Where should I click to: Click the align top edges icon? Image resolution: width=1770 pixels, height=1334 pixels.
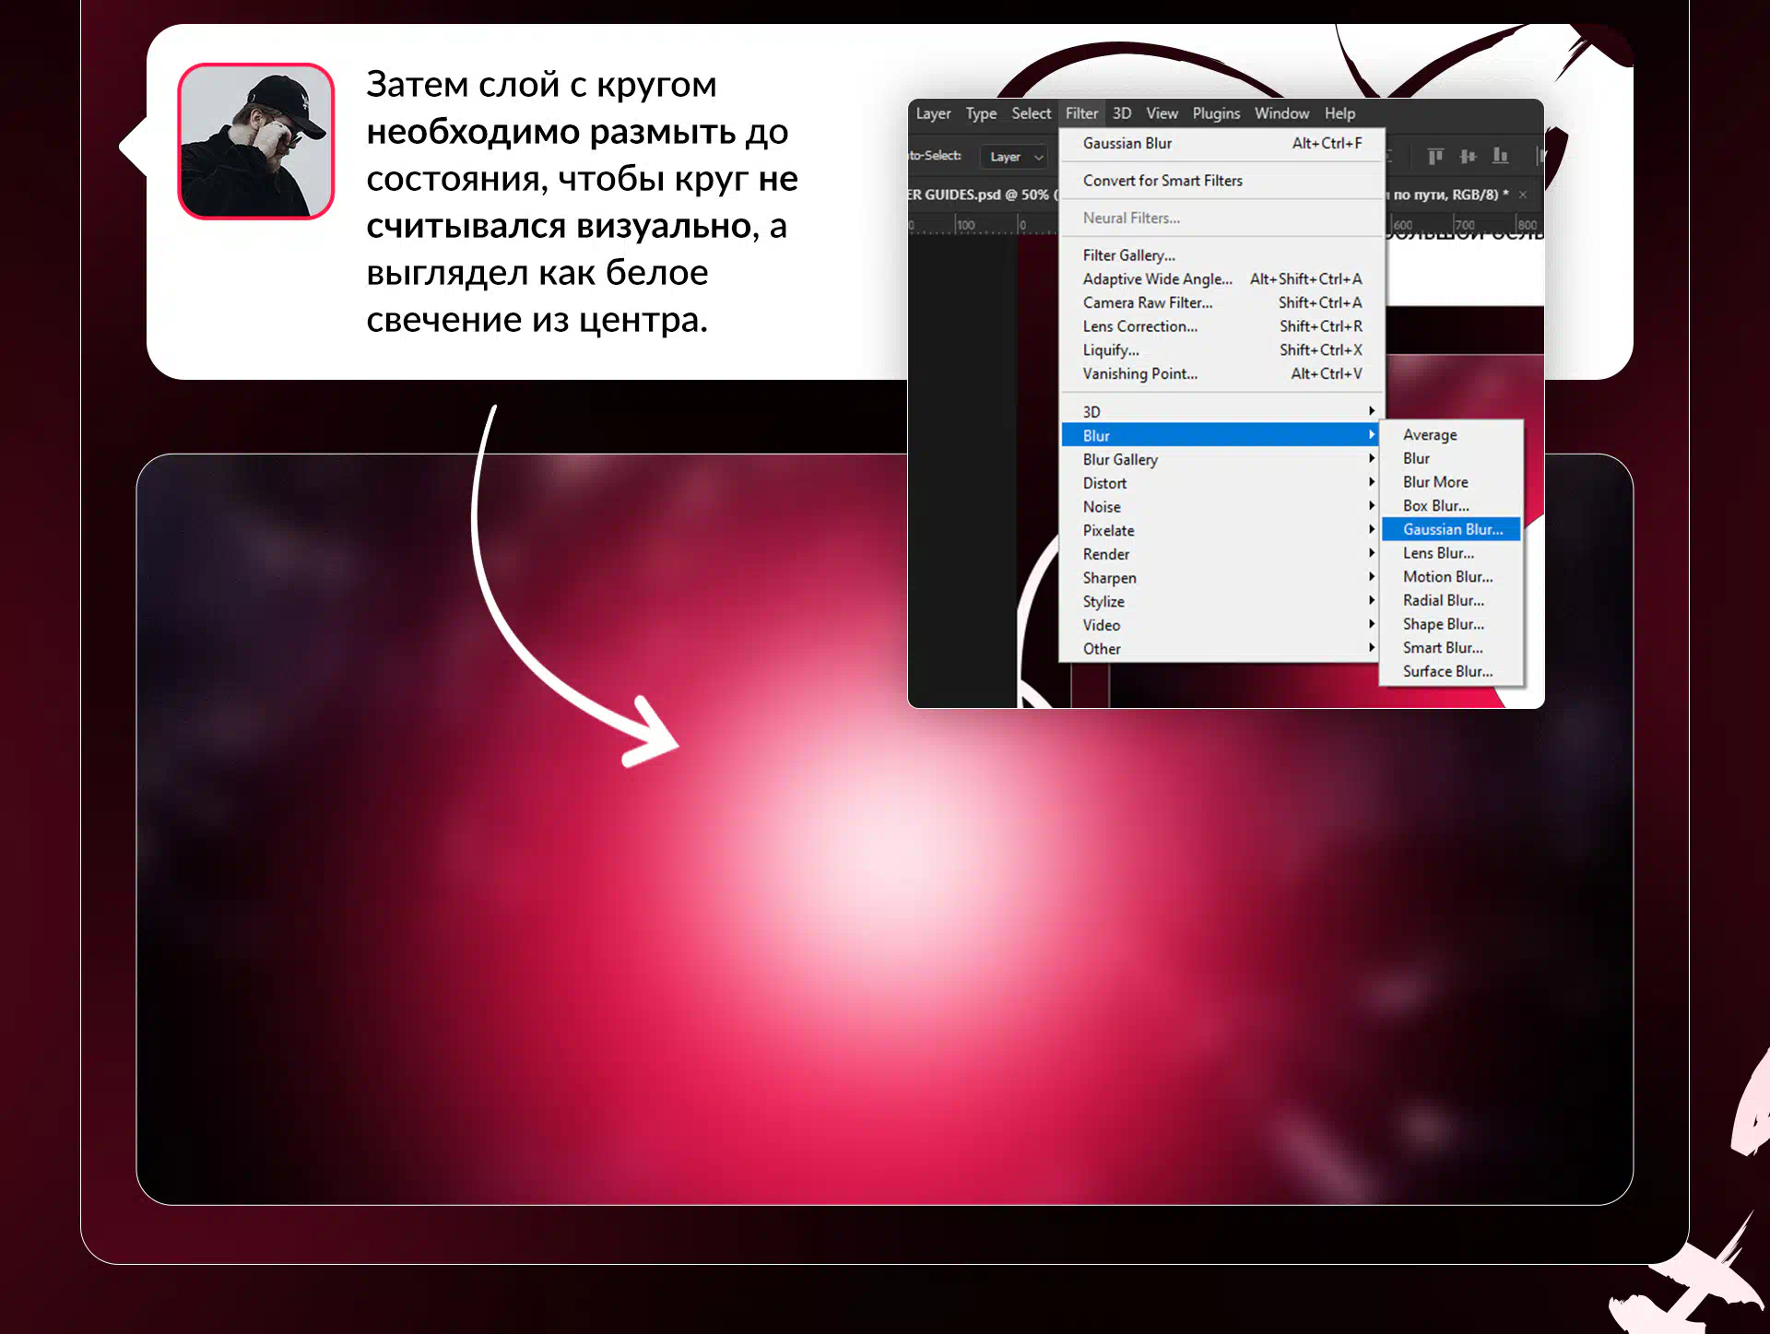[1434, 156]
